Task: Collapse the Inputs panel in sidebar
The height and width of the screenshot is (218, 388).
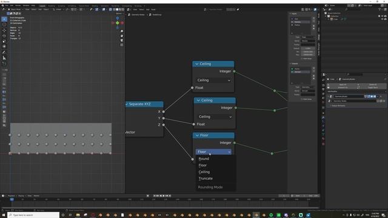Action: pyautogui.click(x=290, y=13)
